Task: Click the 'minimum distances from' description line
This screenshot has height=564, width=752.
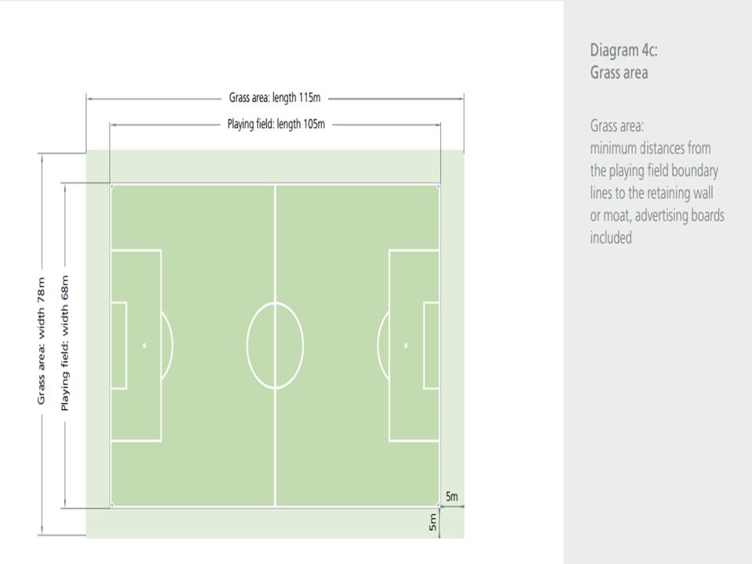Action: pos(650,148)
